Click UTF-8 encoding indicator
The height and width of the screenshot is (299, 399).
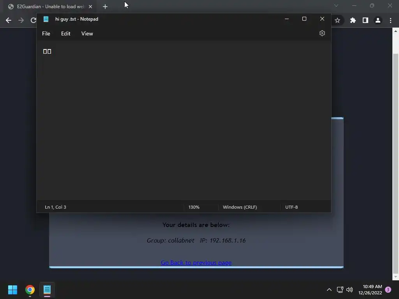291,207
